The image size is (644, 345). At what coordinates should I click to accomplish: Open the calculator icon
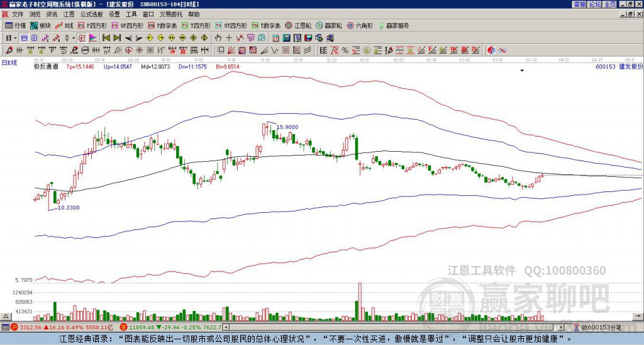[286, 38]
